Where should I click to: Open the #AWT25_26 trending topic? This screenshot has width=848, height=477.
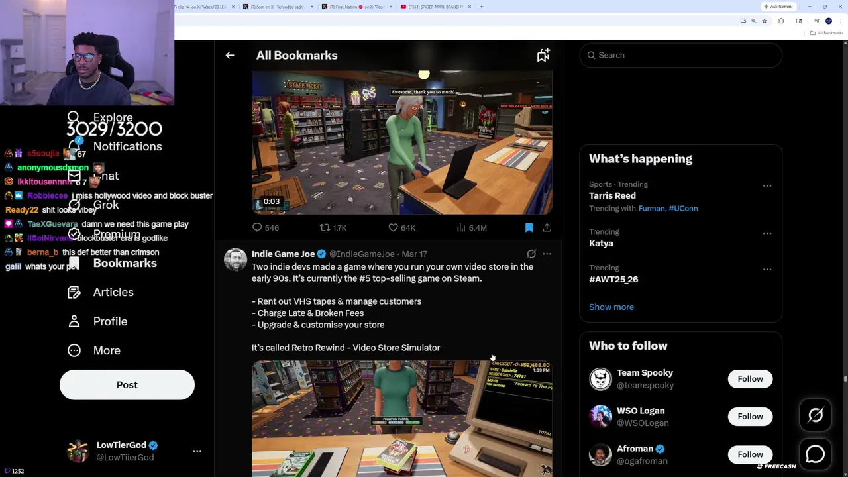click(x=613, y=280)
